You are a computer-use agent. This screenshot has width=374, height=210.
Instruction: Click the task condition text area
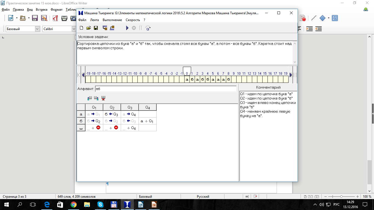(x=185, y=52)
